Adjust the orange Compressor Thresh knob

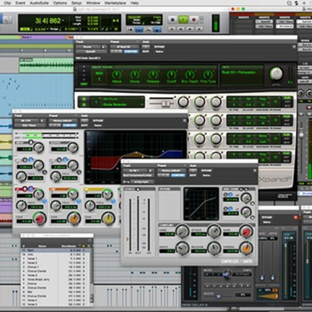(x=246, y=248)
